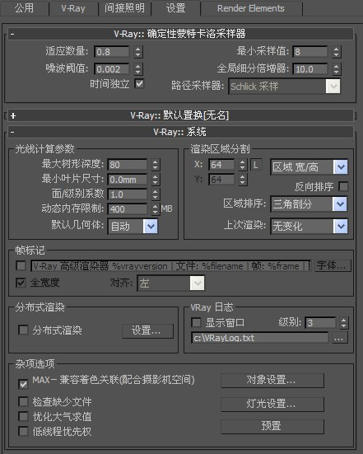Open the 上次渲染 无变化 dropdown
Viewport: 363px width, 454px height.
309,226
